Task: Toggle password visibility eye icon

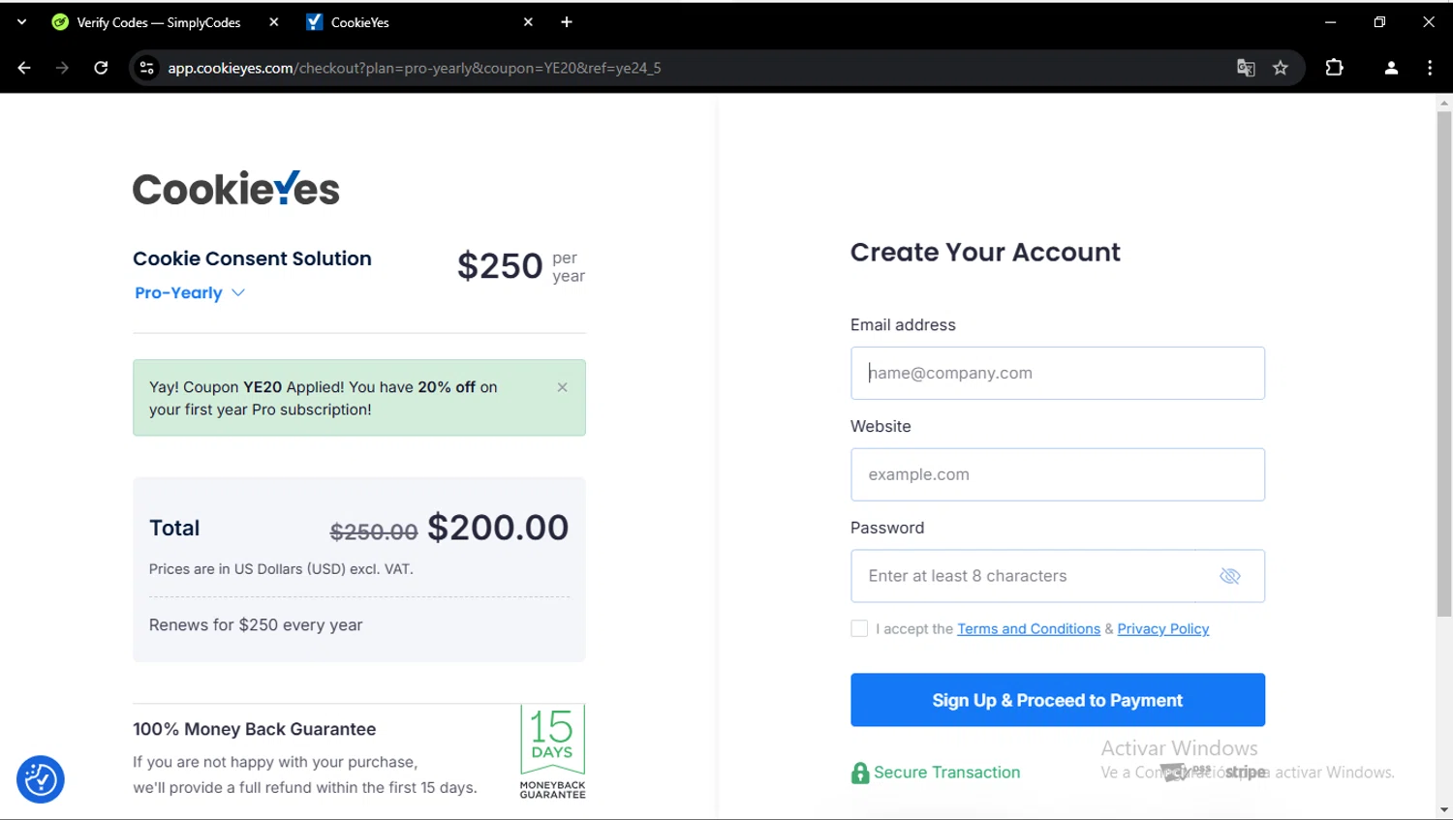Action: (x=1230, y=576)
